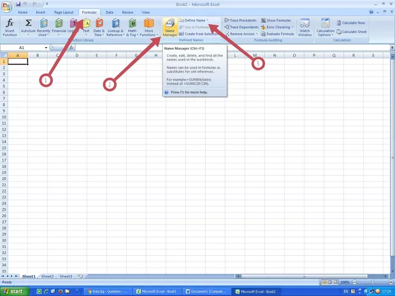395x296 pixels.
Task: Open Lookup & Reference functions
Action: click(x=115, y=27)
